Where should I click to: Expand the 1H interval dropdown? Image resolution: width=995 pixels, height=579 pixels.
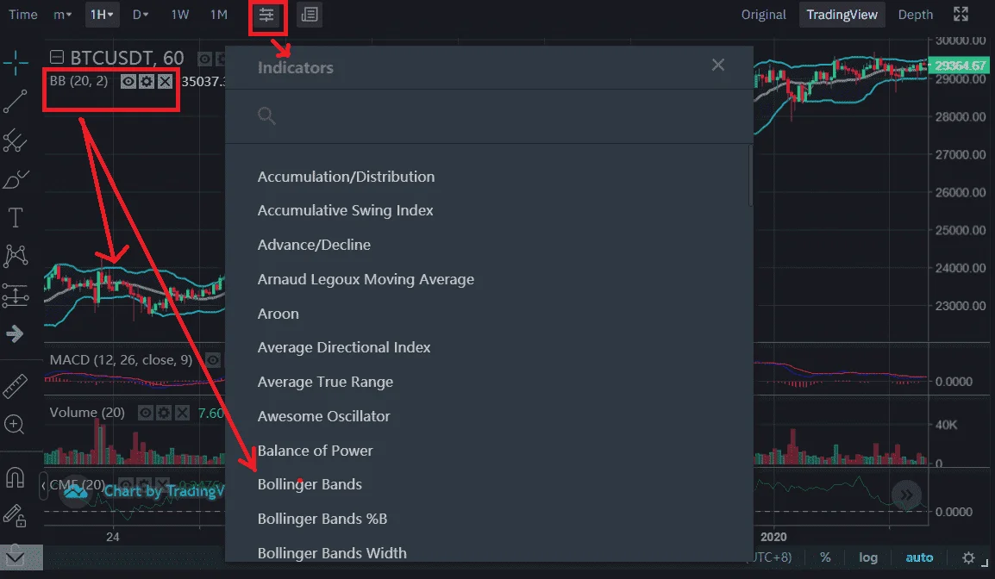click(x=102, y=15)
